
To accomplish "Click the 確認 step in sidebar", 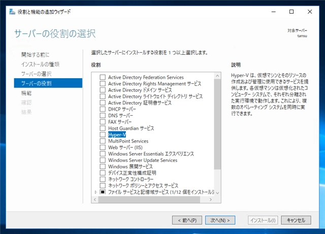I will pos(26,103).
